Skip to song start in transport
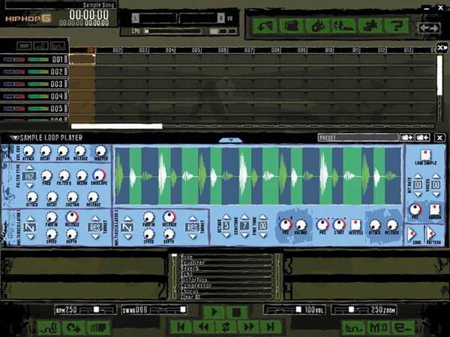 point(181,327)
